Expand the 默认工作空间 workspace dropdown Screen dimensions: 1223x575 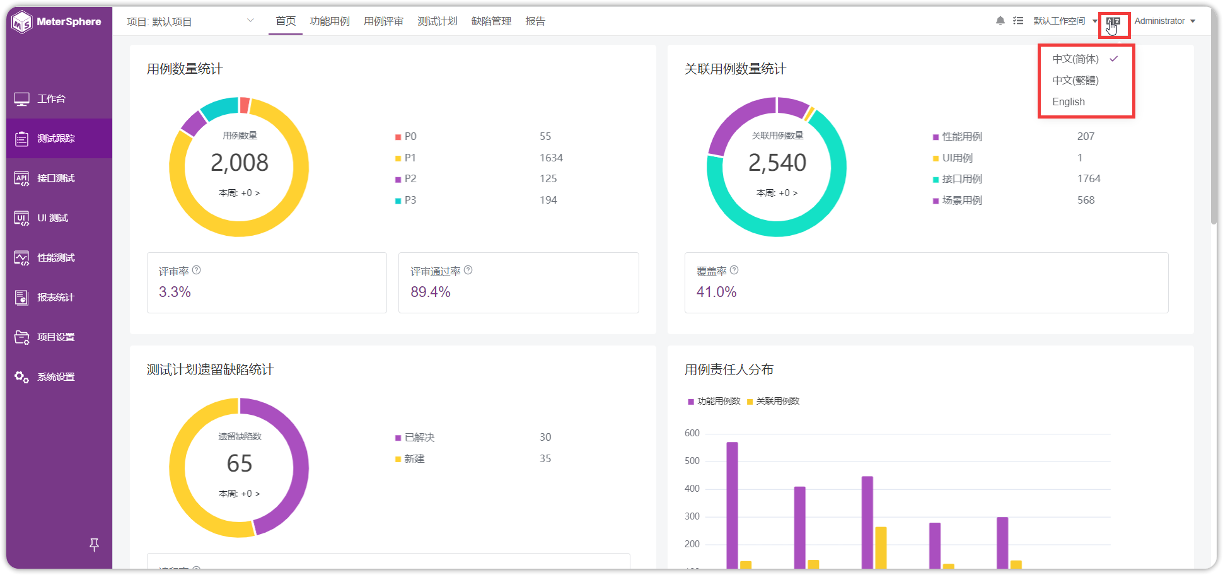[x=1065, y=21]
